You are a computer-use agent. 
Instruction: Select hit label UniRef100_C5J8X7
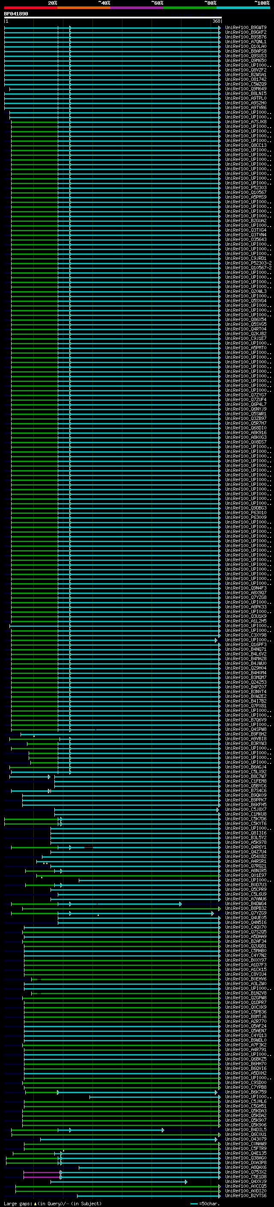[x=246, y=809]
